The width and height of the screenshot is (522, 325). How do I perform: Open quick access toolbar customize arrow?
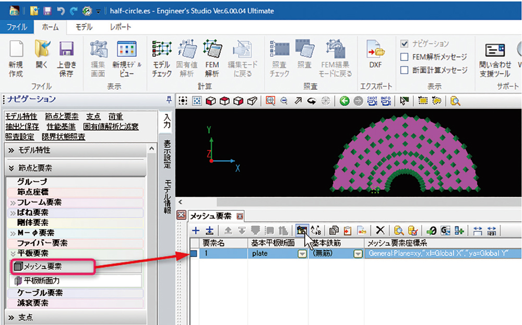(98, 11)
